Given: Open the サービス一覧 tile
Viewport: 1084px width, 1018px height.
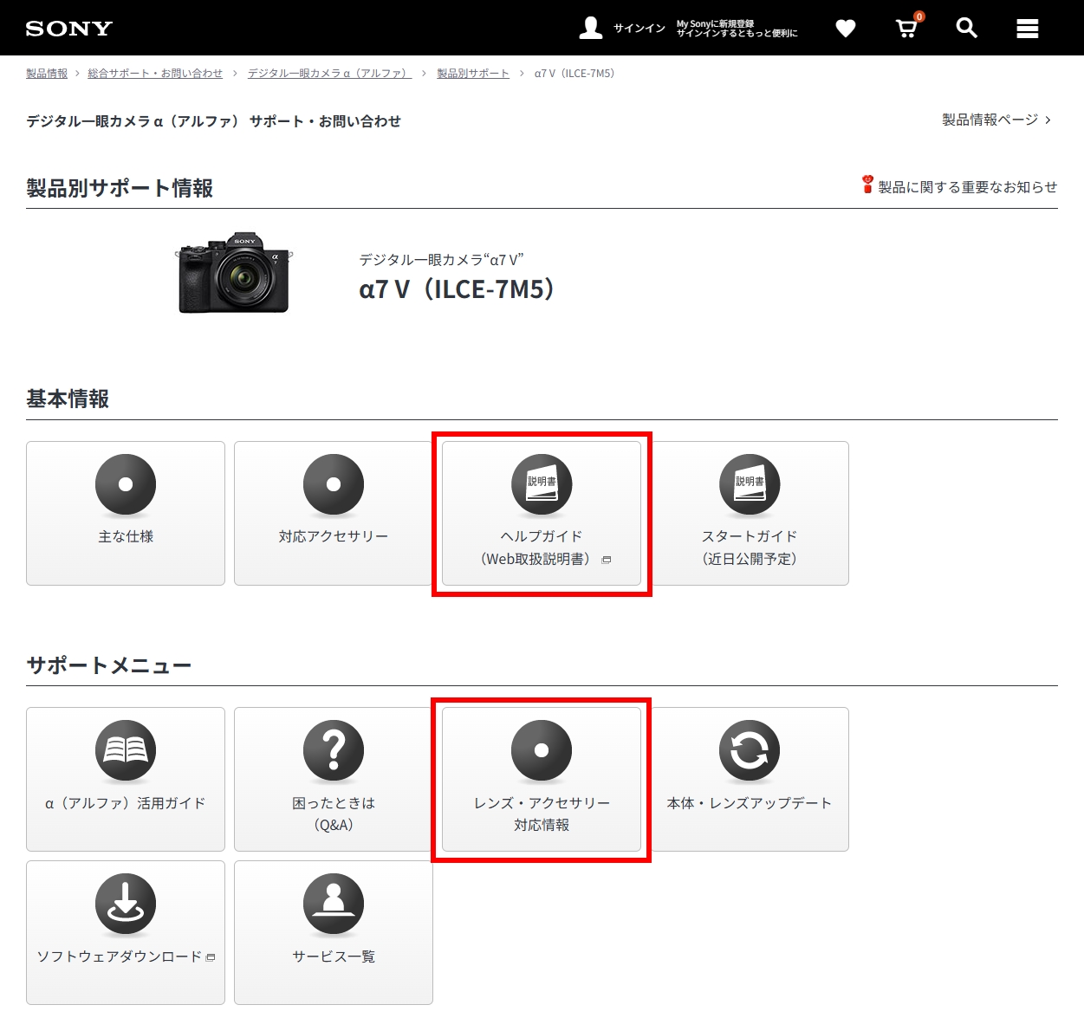Looking at the screenshot, I should pos(334,932).
